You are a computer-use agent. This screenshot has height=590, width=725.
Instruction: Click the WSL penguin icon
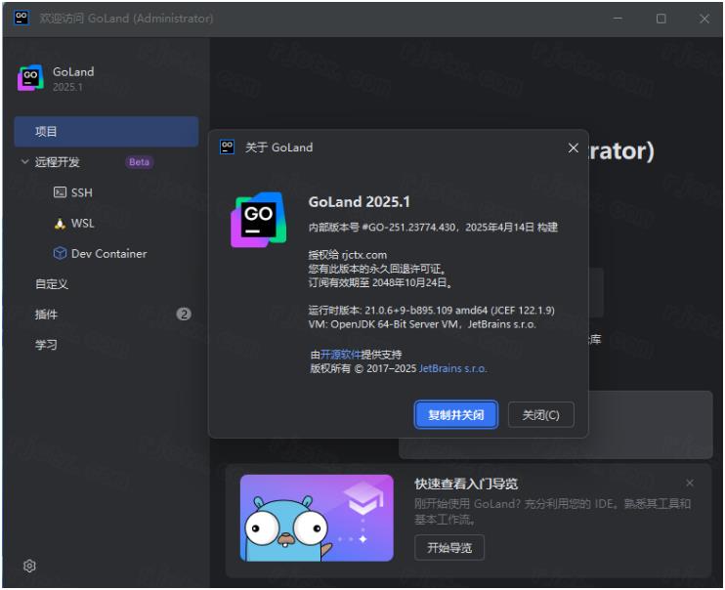click(60, 224)
